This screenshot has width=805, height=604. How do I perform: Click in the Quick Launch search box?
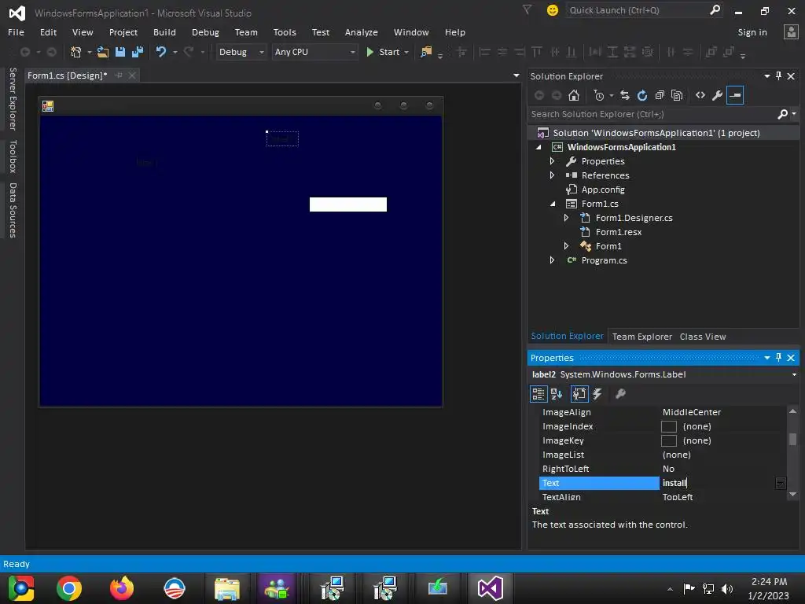(638, 10)
